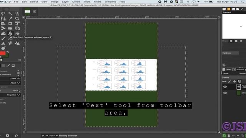Select the Eraser tool
The height and width of the screenshot is (138, 246).
click(10, 38)
